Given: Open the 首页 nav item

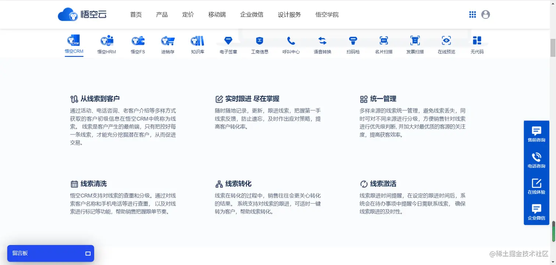Looking at the screenshot, I should (136, 15).
